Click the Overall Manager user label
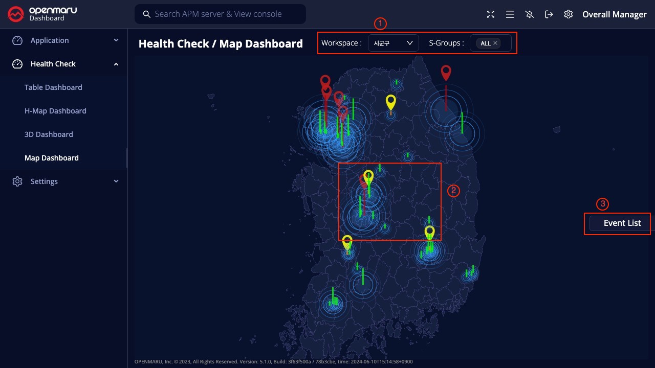Screen dimensions: 655x368 click(614, 14)
